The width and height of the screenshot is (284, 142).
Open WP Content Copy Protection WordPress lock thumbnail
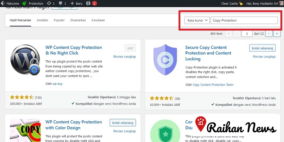tap(25, 60)
